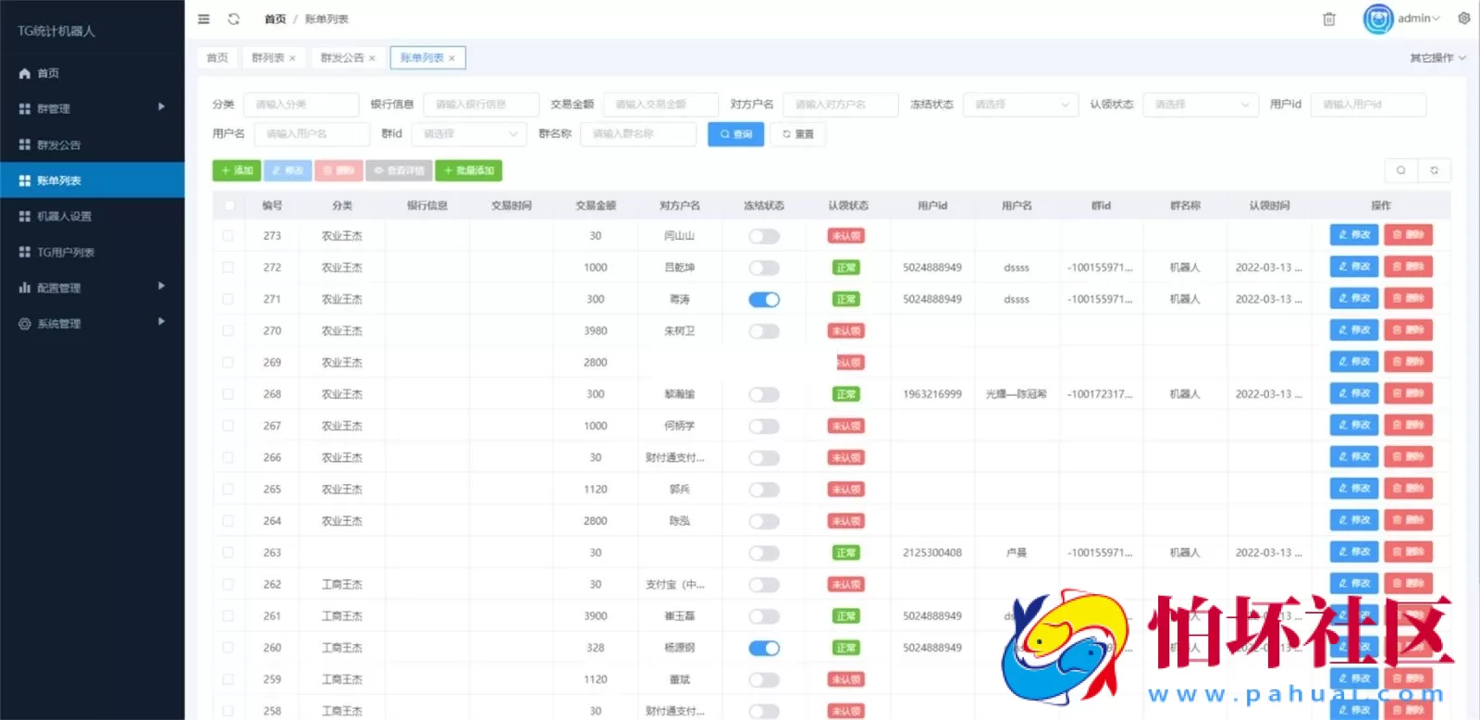Click 删除 delete button for row 273
1480x720 pixels.
[1408, 235]
